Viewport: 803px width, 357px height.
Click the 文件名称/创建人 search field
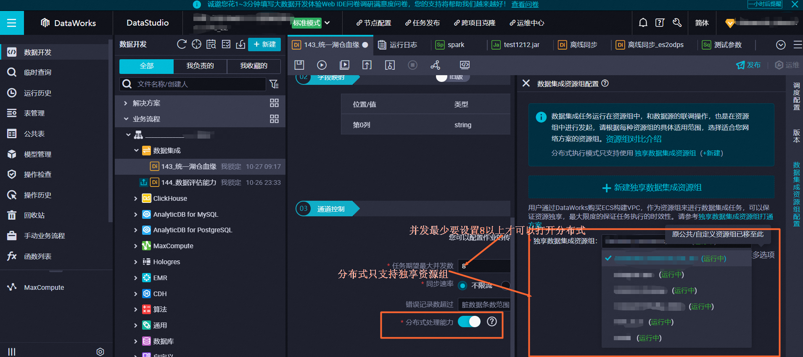[193, 84]
